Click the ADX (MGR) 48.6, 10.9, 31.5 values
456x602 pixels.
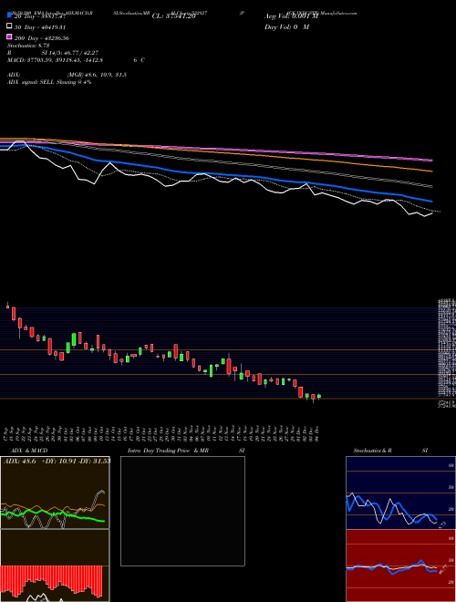[x=97, y=75]
